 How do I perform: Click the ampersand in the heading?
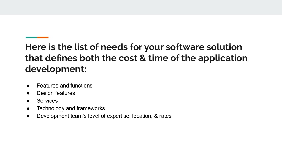[x=143, y=58]
